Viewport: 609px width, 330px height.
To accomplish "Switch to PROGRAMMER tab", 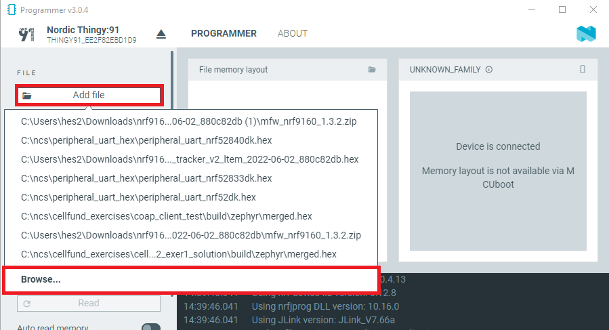I will [x=224, y=33].
